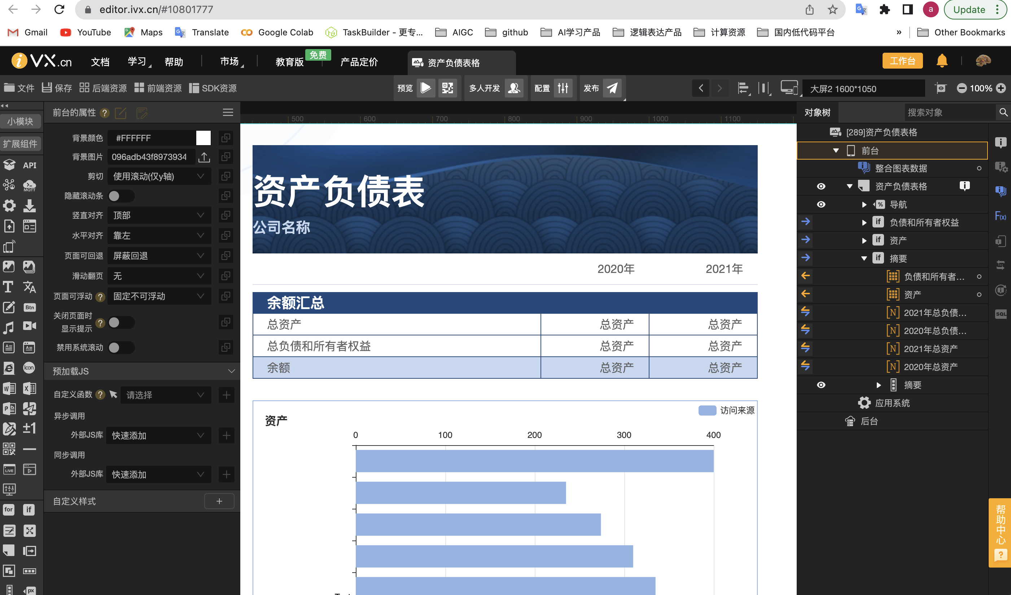The width and height of the screenshot is (1011, 595).
Task: Click the white background color swatch
Action: click(x=203, y=138)
